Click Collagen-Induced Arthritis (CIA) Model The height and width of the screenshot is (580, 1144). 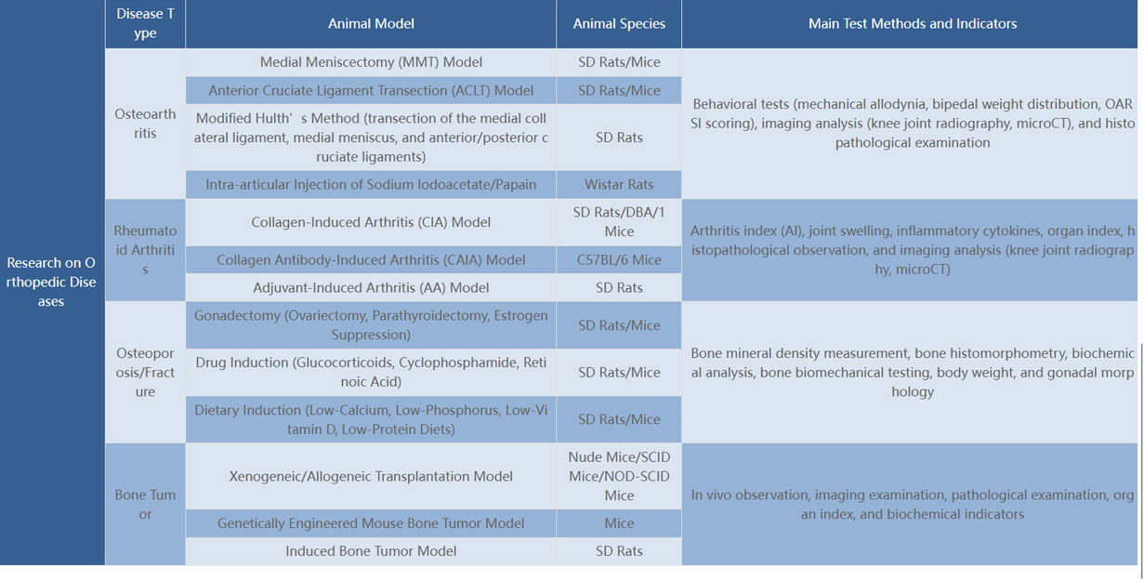(x=371, y=222)
